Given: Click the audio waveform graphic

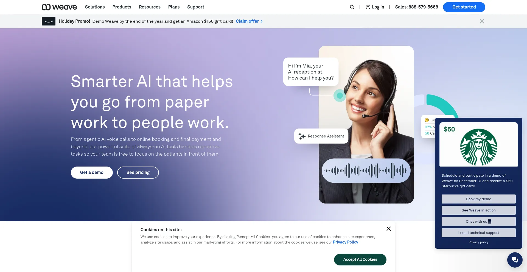Looking at the screenshot, I should [366, 171].
